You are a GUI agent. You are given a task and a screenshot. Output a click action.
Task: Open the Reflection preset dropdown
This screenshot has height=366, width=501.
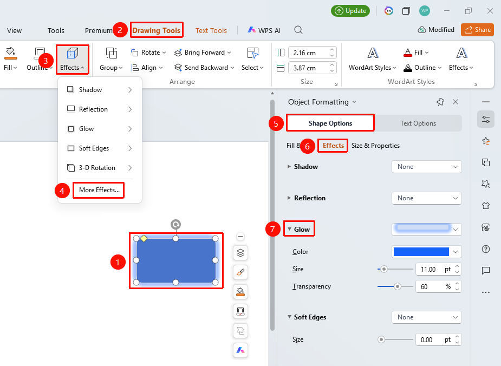427,198
